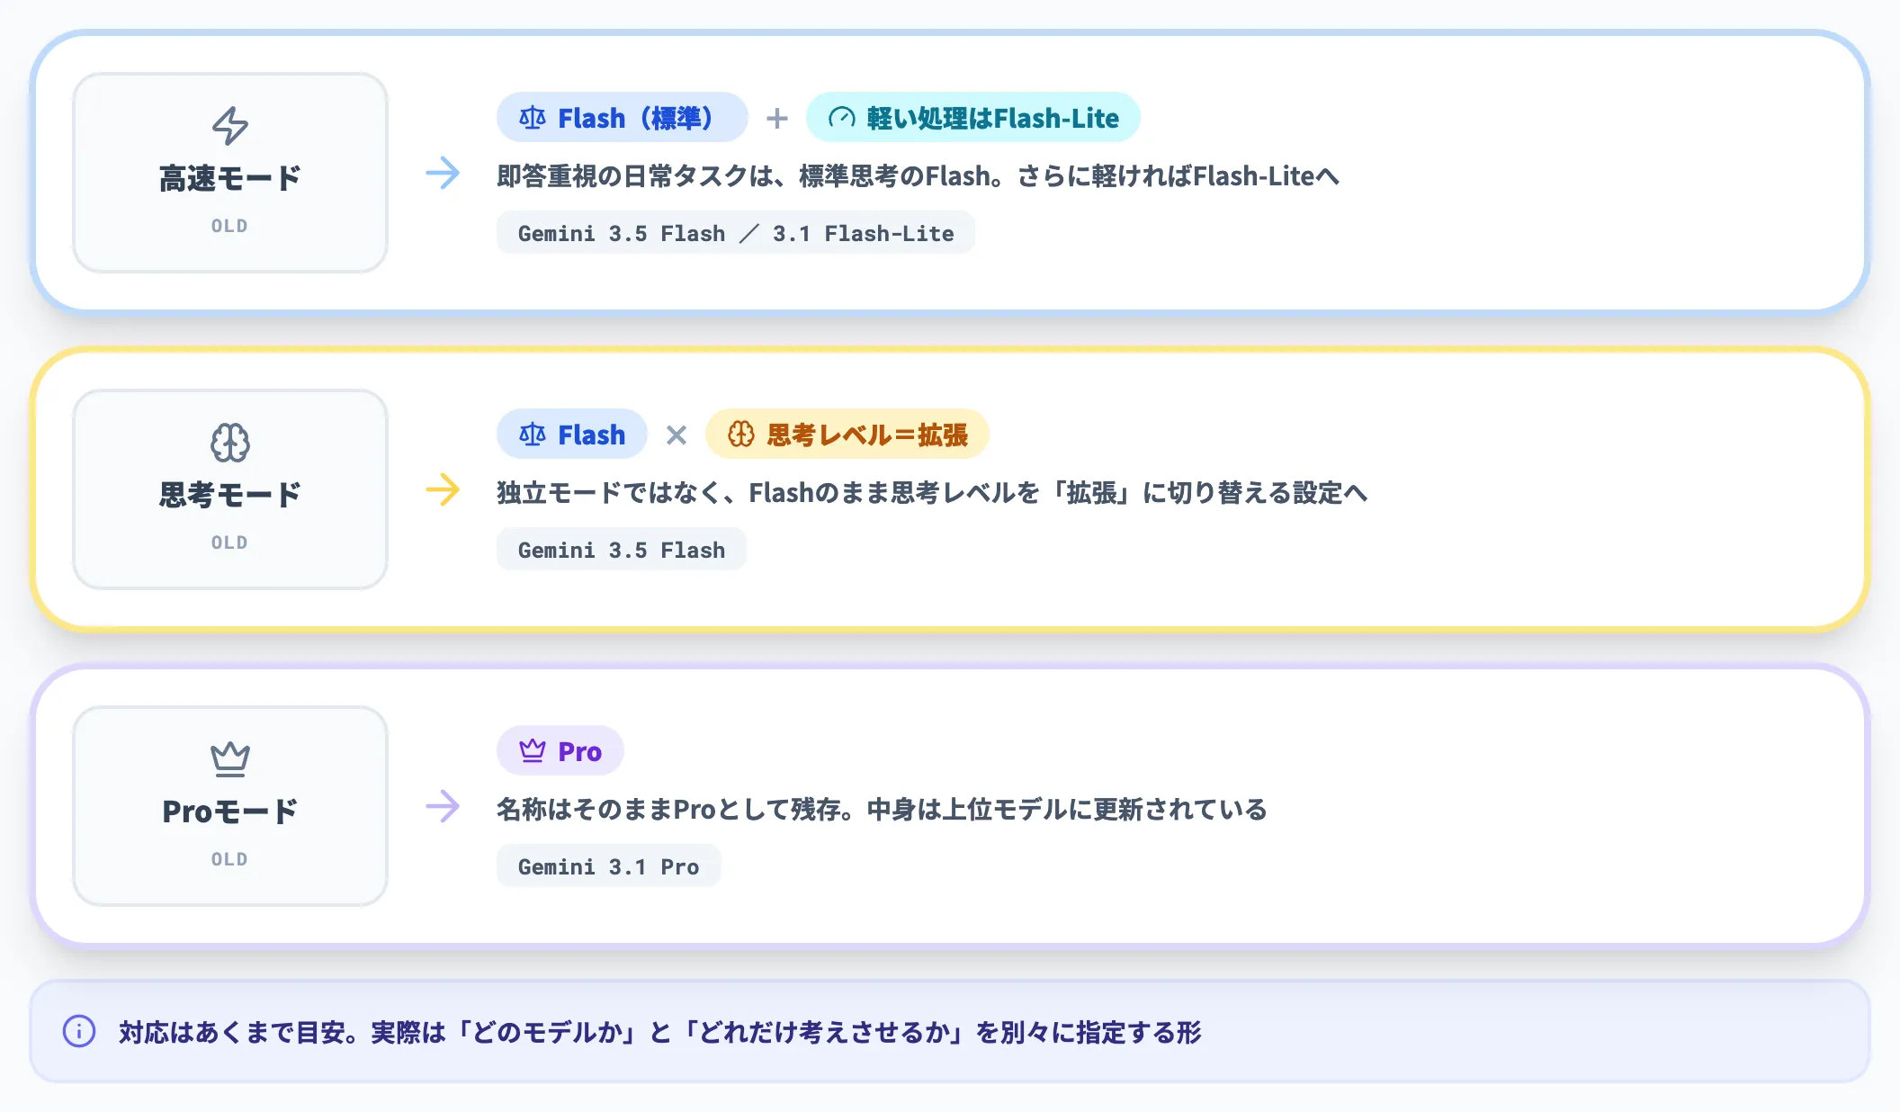Screen dimensions: 1900x1112
Task: Click the 思考モード heading text
Action: click(230, 495)
